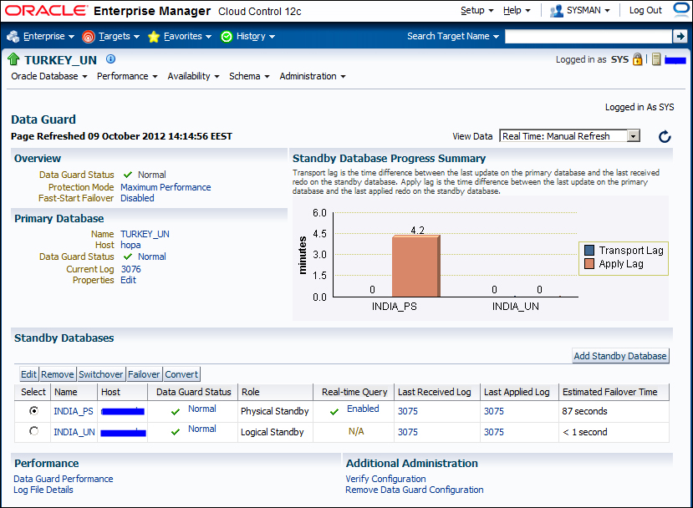Open the INDIA_PS standby database link

[x=74, y=411]
